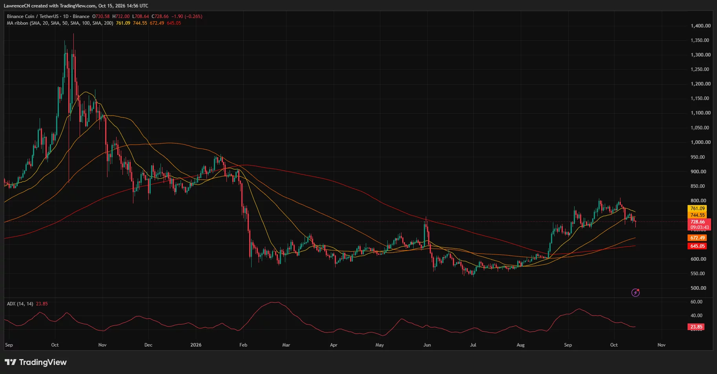Click the 23.85 ADX value label on the axis
Viewport: 717px width, 374px height.
click(696, 327)
